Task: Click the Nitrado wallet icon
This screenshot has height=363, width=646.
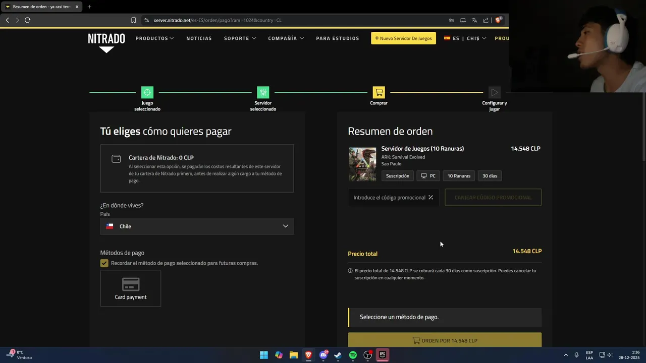Action: click(x=116, y=159)
